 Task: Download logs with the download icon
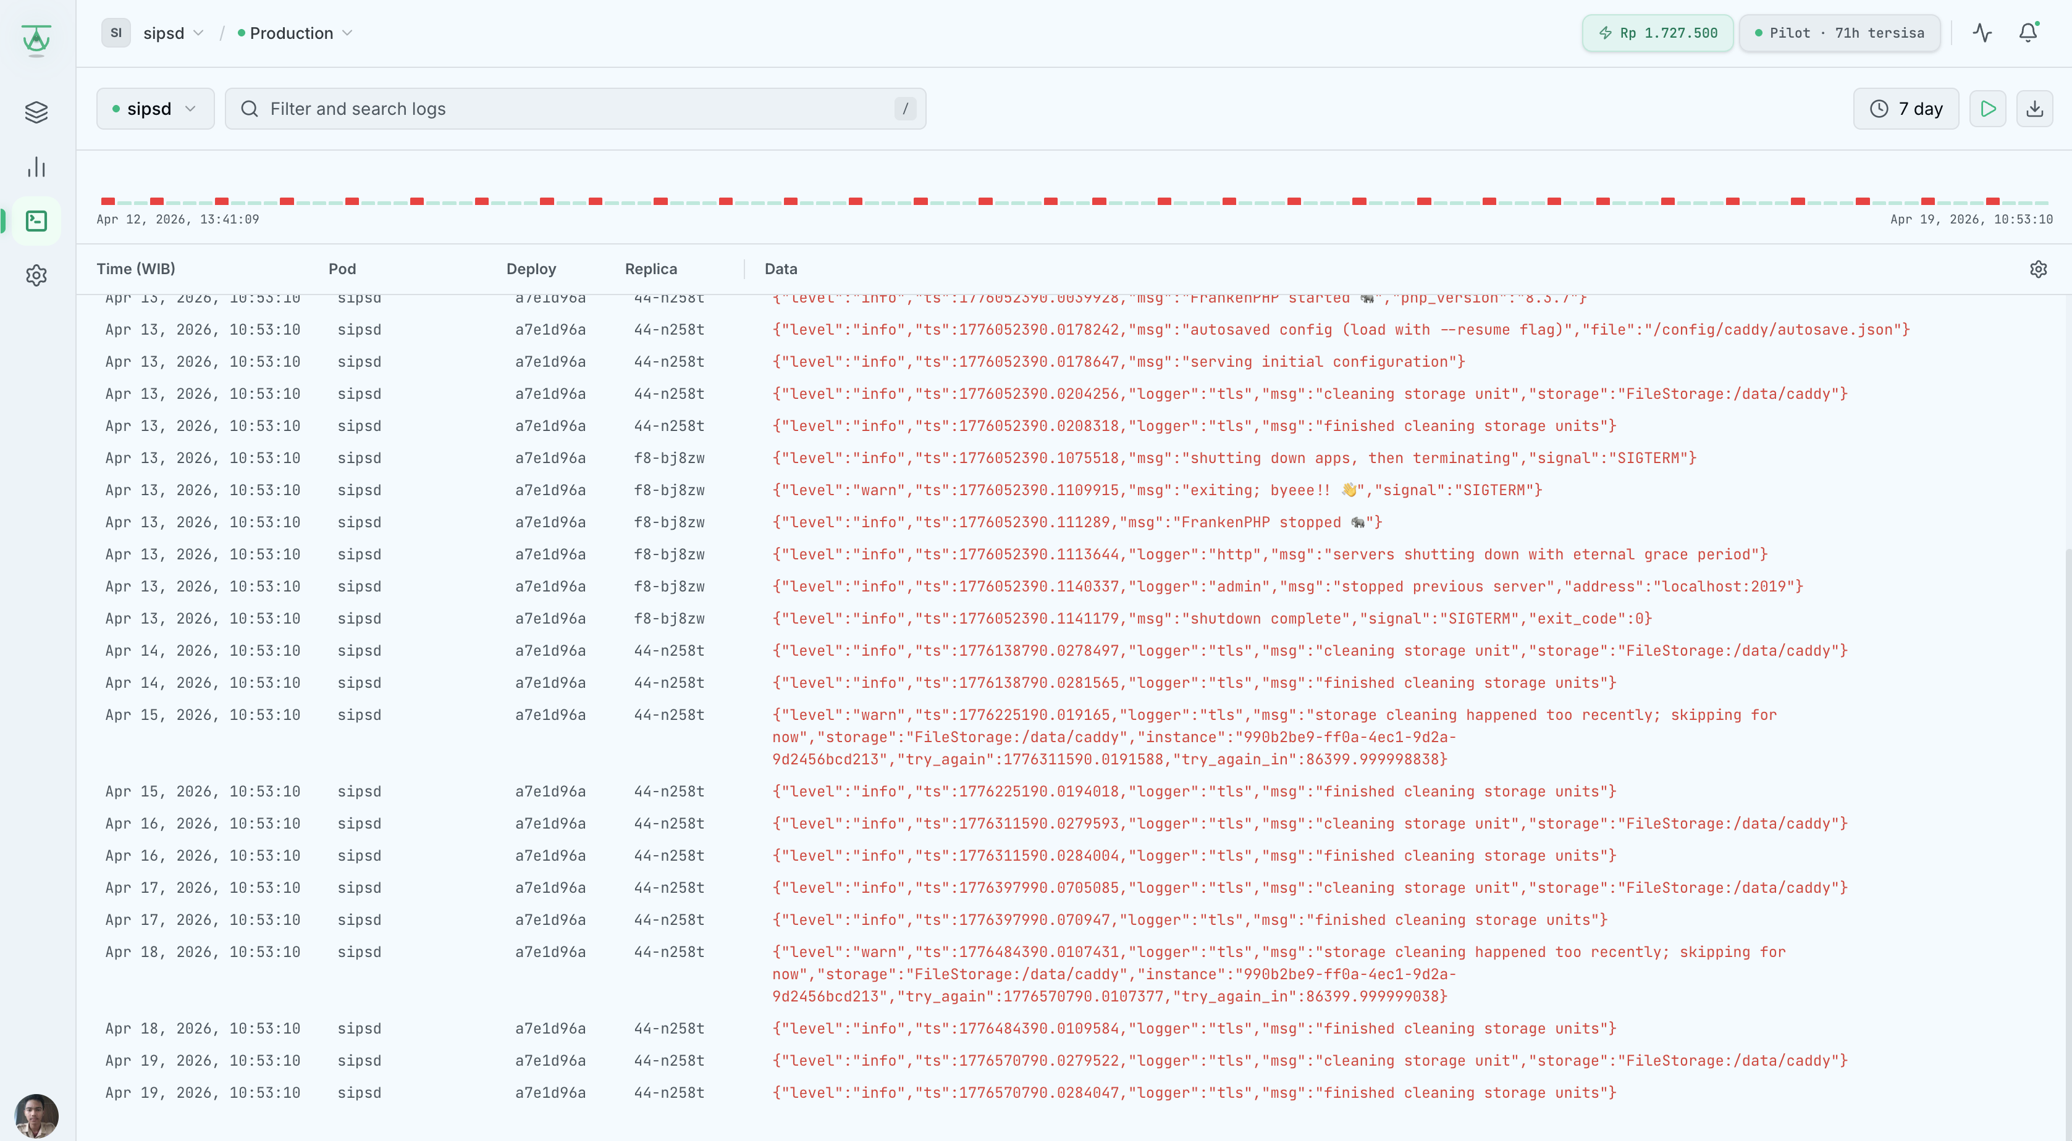2034,109
